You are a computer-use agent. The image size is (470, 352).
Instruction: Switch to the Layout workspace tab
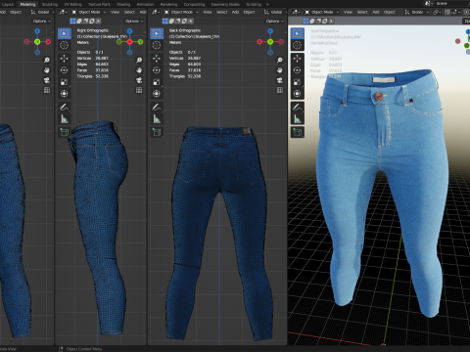point(8,4)
